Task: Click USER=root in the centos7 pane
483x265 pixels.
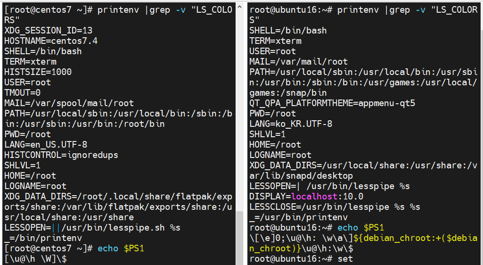Action: (27, 82)
